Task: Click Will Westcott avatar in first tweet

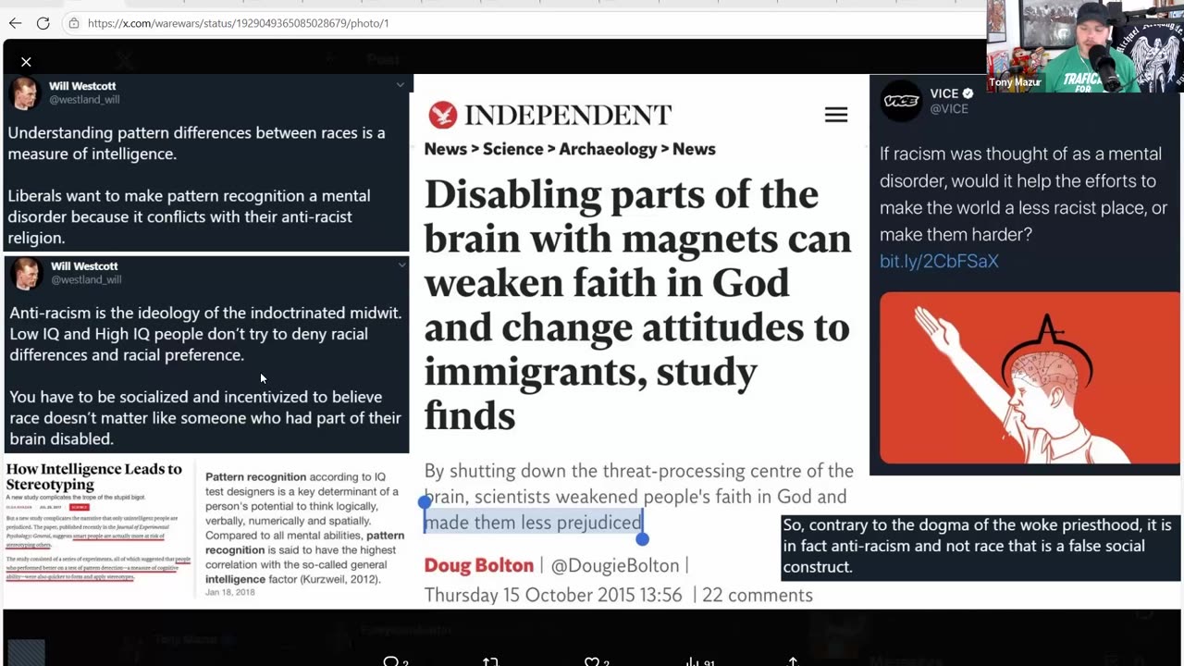Action: (x=25, y=93)
